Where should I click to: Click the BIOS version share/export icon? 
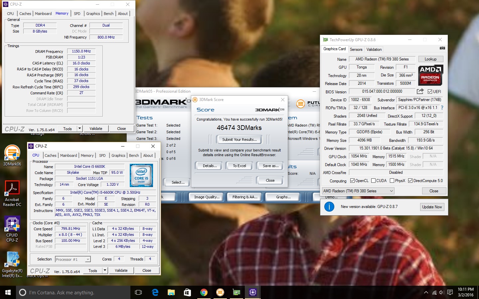(x=420, y=91)
